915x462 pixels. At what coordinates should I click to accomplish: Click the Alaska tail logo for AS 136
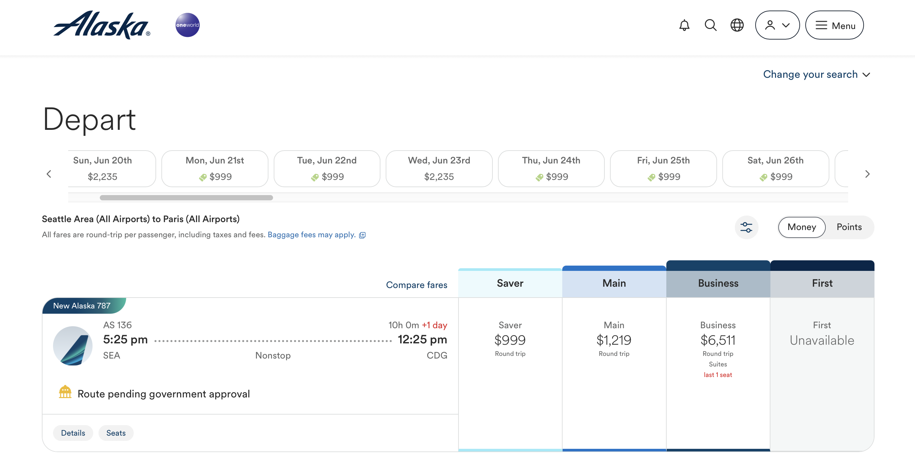click(72, 346)
